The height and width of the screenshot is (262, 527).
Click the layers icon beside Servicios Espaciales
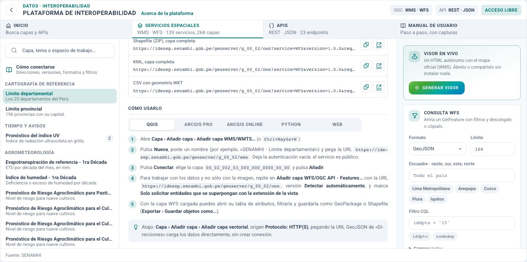[x=140, y=25]
